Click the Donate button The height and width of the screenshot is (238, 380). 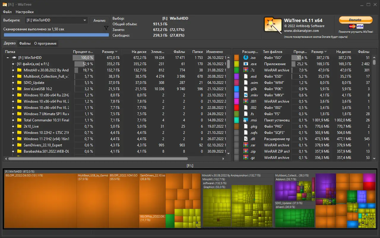point(356,20)
